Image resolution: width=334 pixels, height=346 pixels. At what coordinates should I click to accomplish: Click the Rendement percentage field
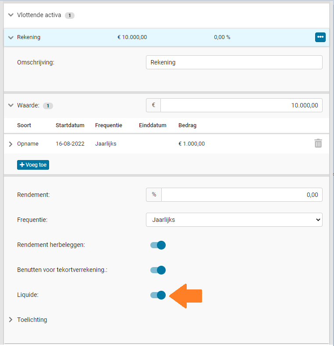(242, 195)
